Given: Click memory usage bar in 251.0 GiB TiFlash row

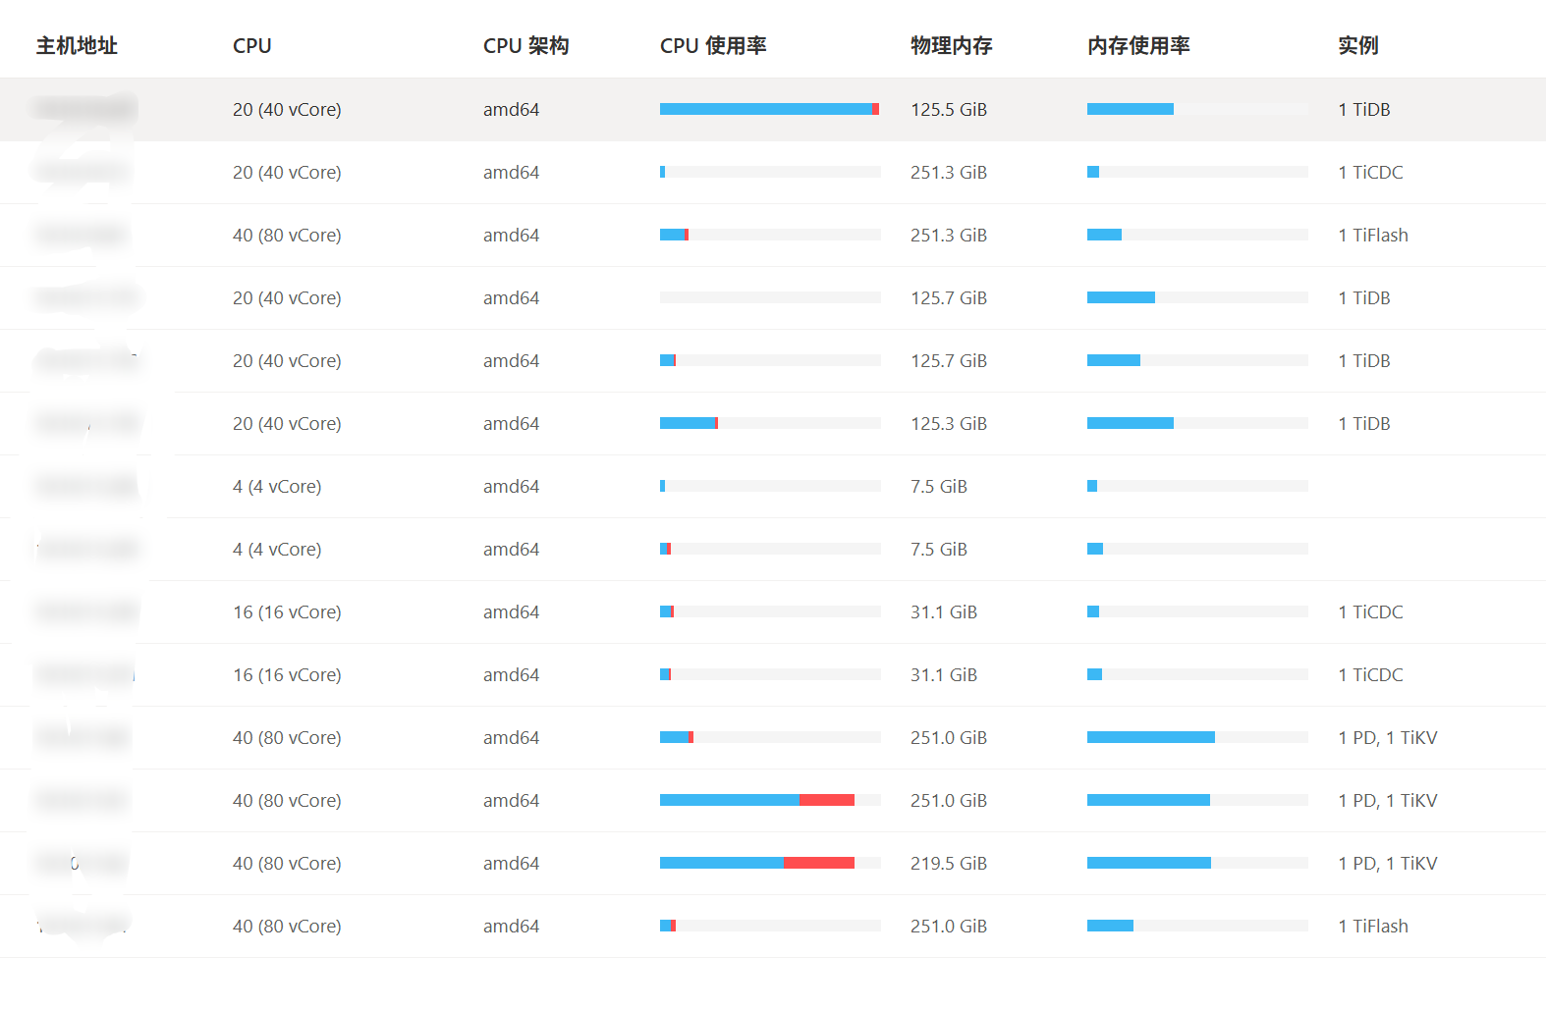Looking at the screenshot, I should click(x=1197, y=926).
